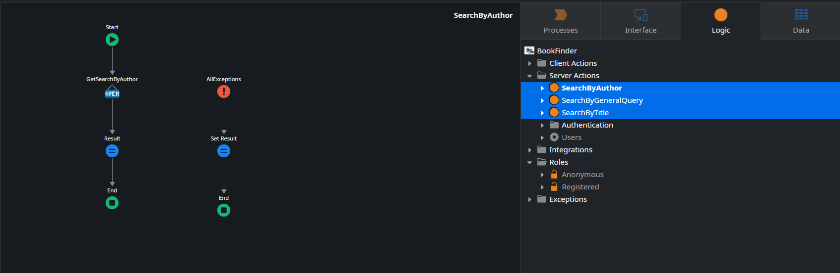Select the Result assign node
This screenshot has width=840, height=273.
pos(112,151)
